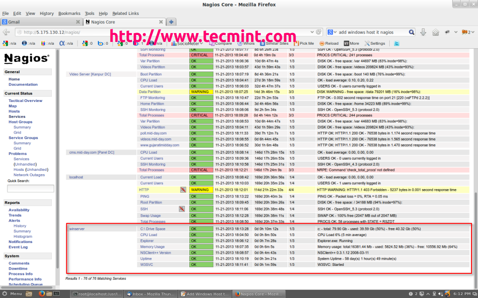The image size is (478, 298).
Task: Open the File menu
Action: click(x=6, y=14)
